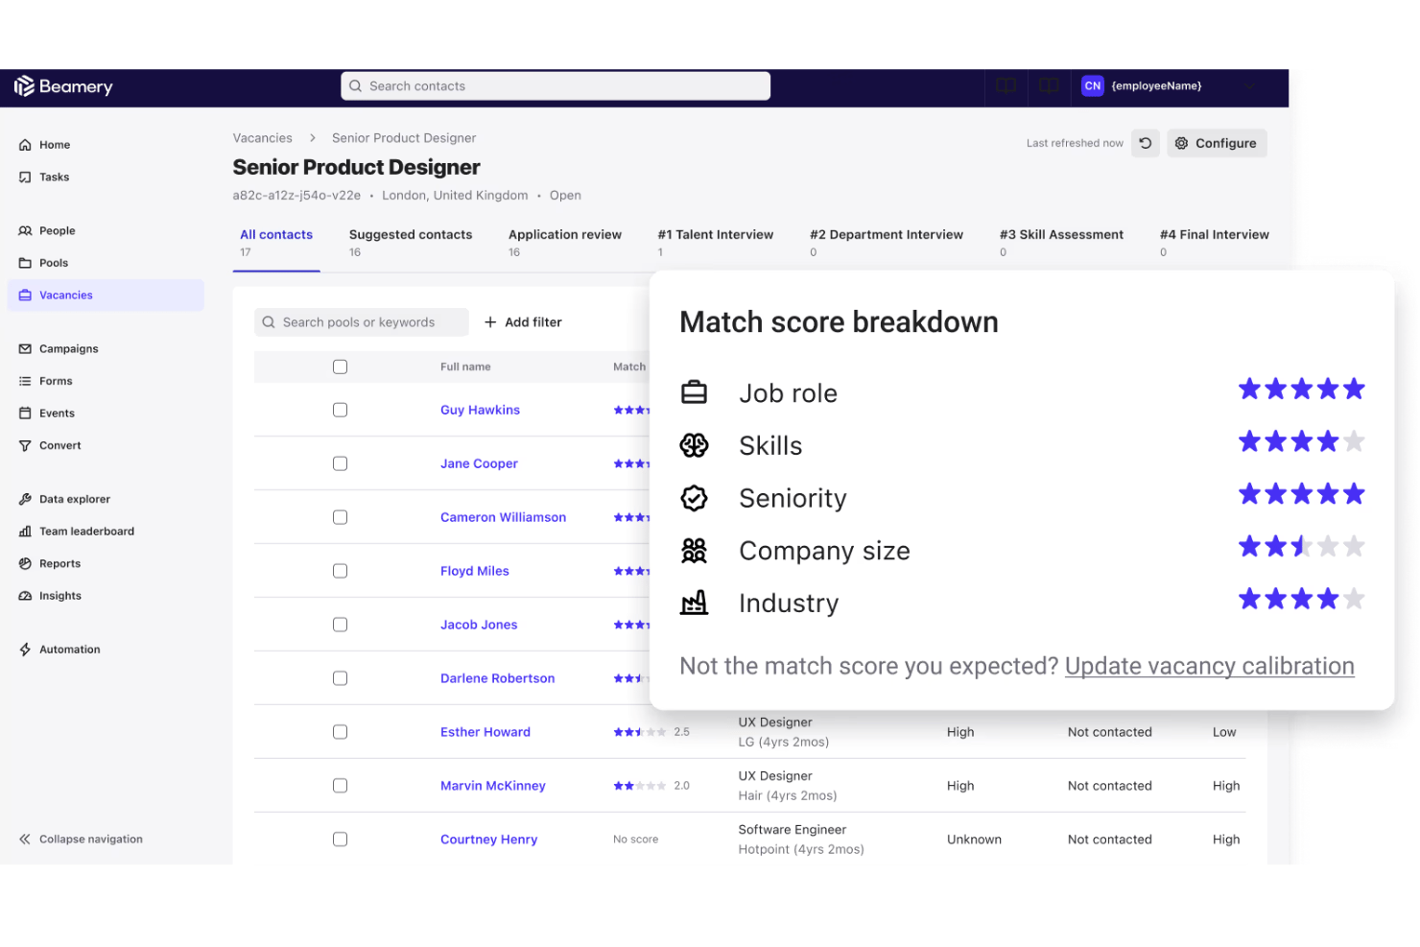
Task: Toggle the select-all checkbox in header
Action: pos(340,367)
